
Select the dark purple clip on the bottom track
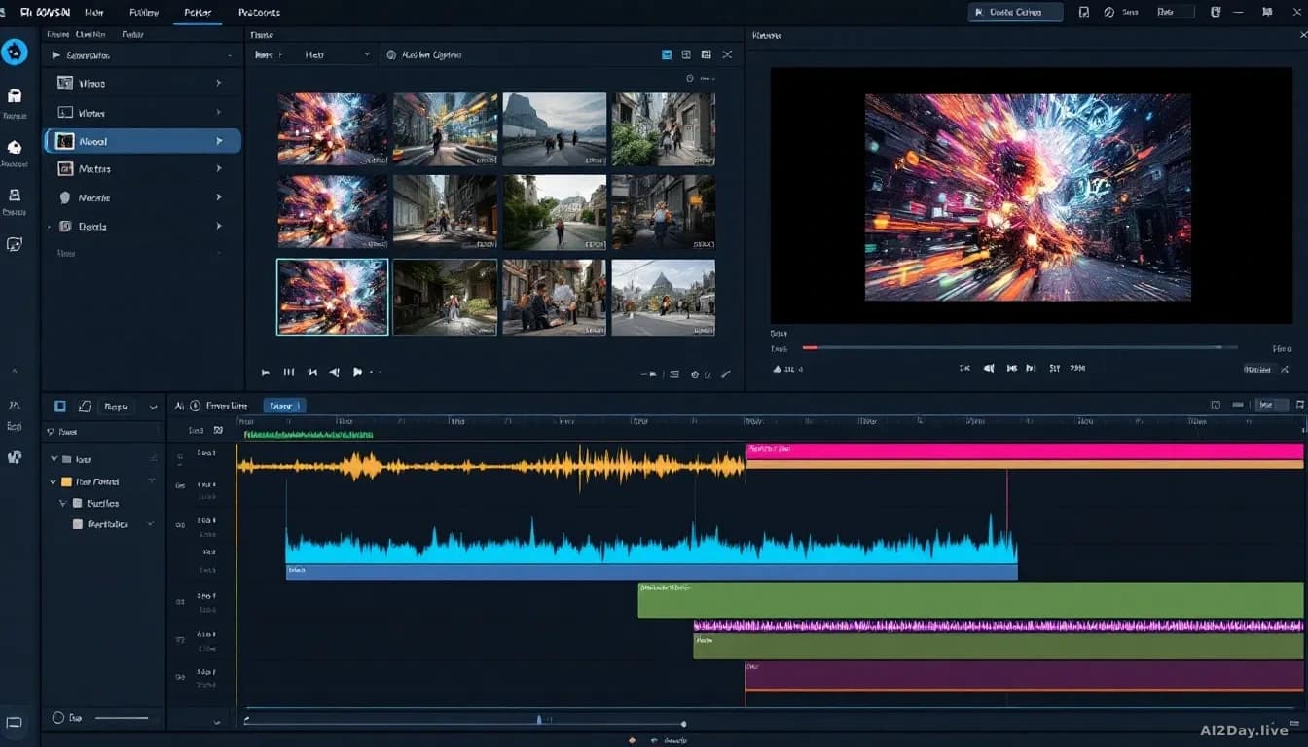(1024, 676)
